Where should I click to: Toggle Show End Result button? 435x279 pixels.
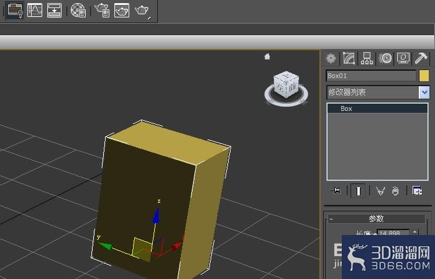pyautogui.click(x=358, y=191)
